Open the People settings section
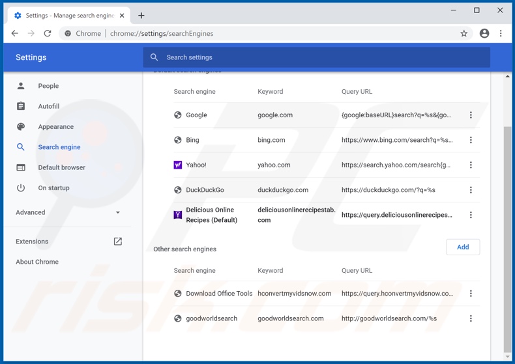The width and height of the screenshot is (515, 364). click(x=48, y=86)
